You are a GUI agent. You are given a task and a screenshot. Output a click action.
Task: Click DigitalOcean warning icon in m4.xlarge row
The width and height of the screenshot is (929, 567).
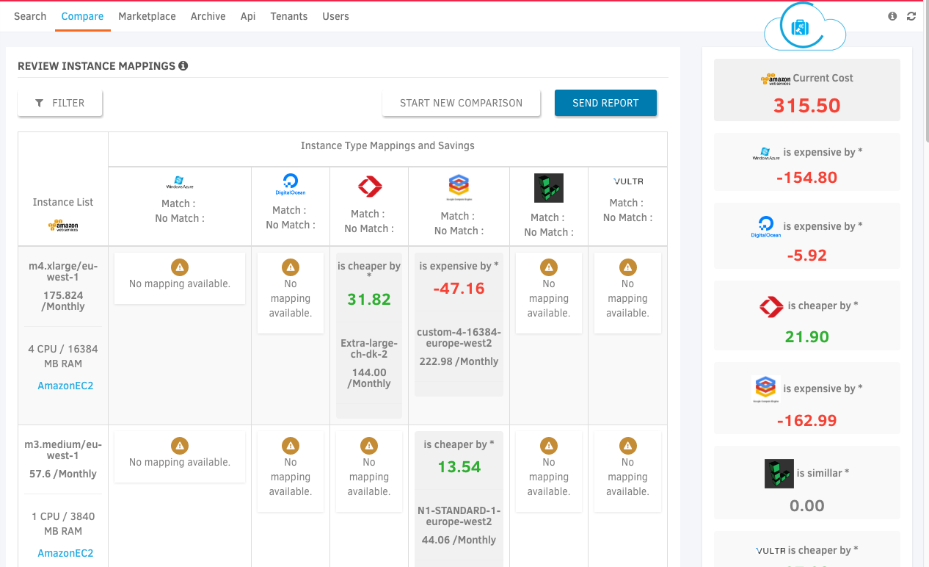click(291, 267)
